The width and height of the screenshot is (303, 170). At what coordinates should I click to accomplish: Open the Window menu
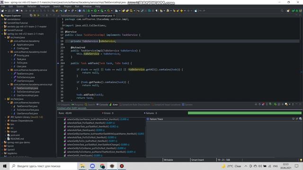coord(87,6)
